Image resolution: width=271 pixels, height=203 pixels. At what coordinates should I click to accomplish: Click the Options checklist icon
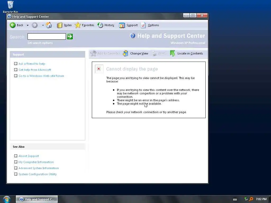pyautogui.click(x=143, y=25)
